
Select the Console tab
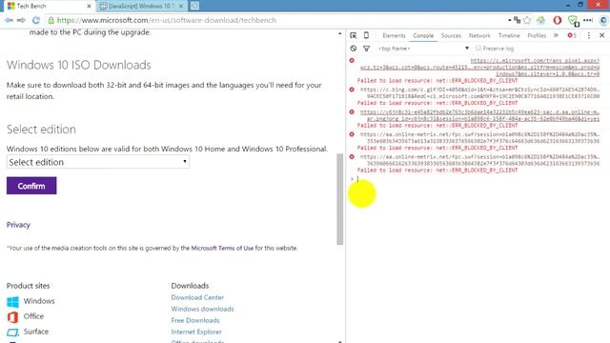click(x=423, y=35)
